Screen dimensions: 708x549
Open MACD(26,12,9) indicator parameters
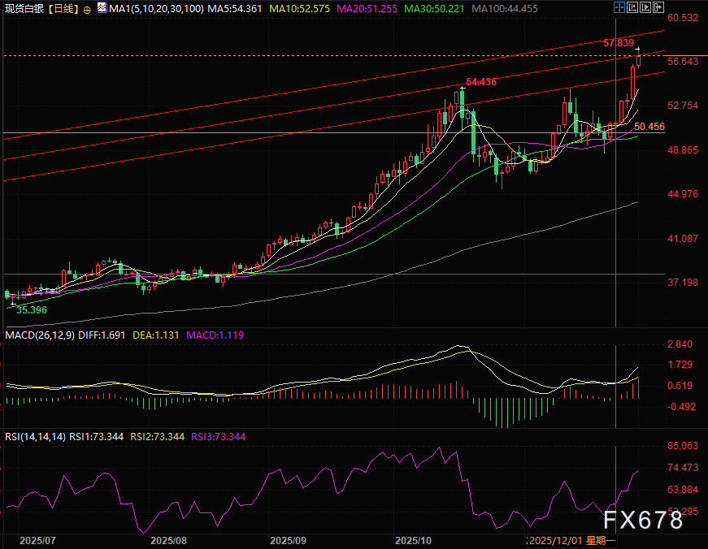pyautogui.click(x=40, y=335)
